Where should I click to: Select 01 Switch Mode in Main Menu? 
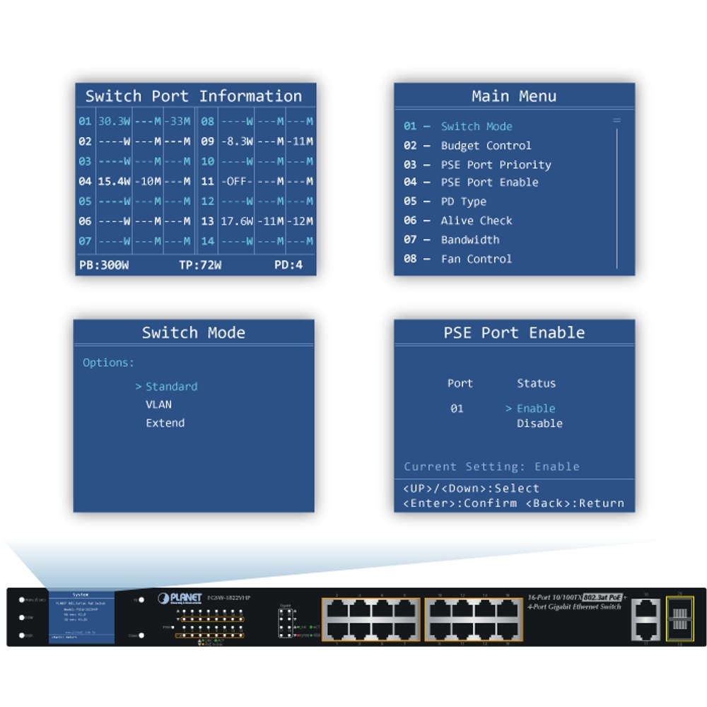coord(458,127)
